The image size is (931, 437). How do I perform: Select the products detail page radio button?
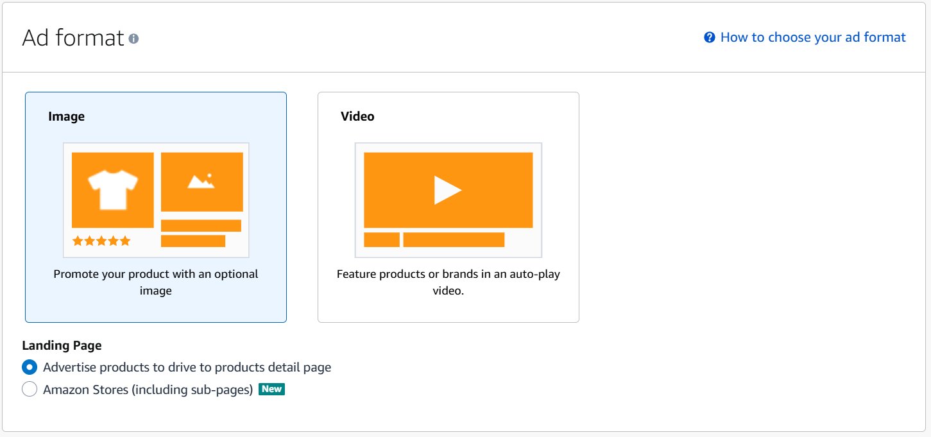click(29, 367)
